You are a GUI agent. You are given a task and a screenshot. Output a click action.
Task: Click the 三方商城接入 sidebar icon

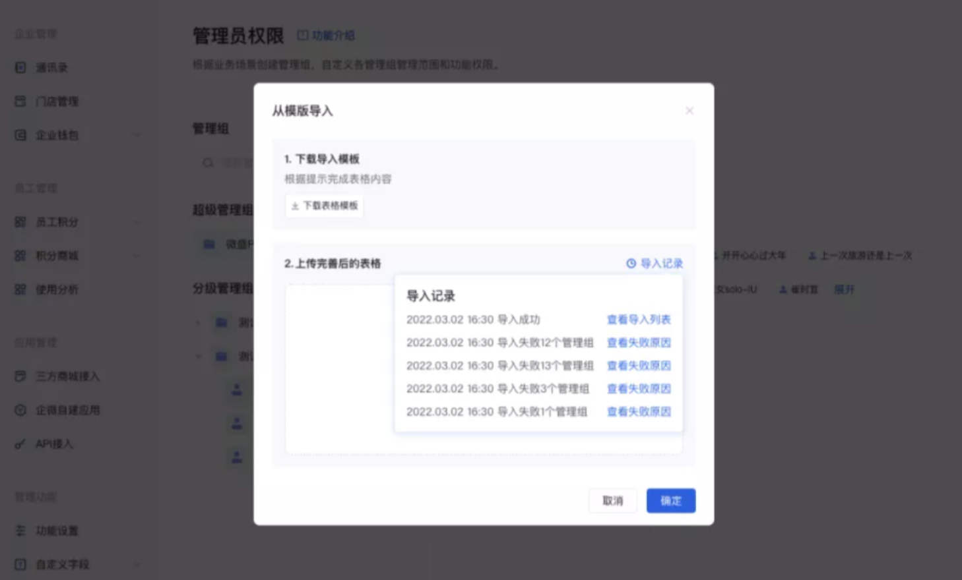20,376
